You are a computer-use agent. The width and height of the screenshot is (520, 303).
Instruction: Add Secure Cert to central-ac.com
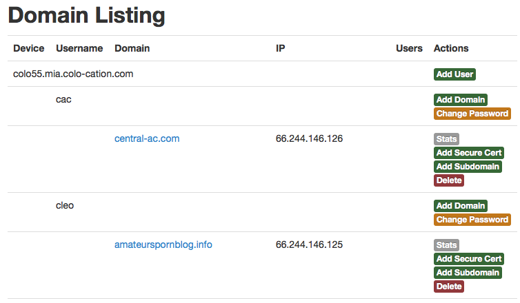[469, 153]
